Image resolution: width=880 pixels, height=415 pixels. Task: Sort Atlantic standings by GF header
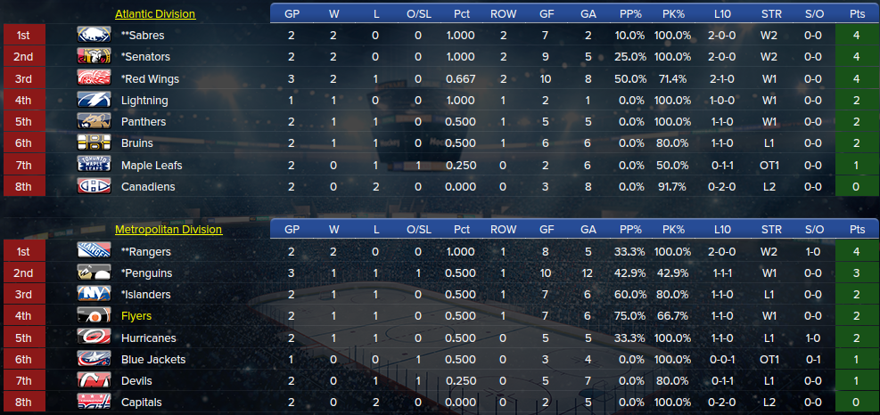[x=546, y=14]
